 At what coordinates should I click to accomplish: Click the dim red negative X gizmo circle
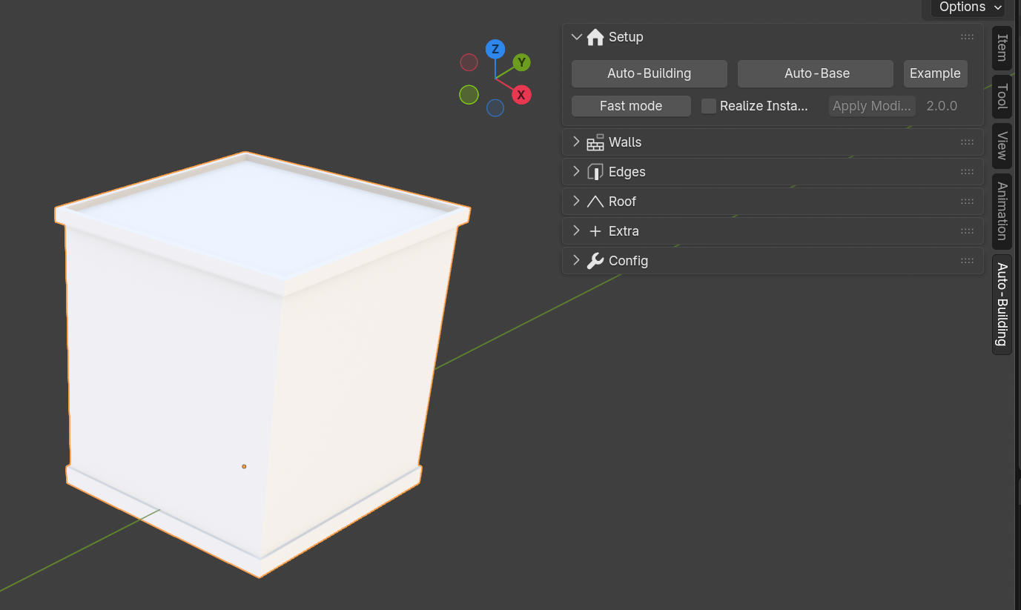[x=469, y=62]
